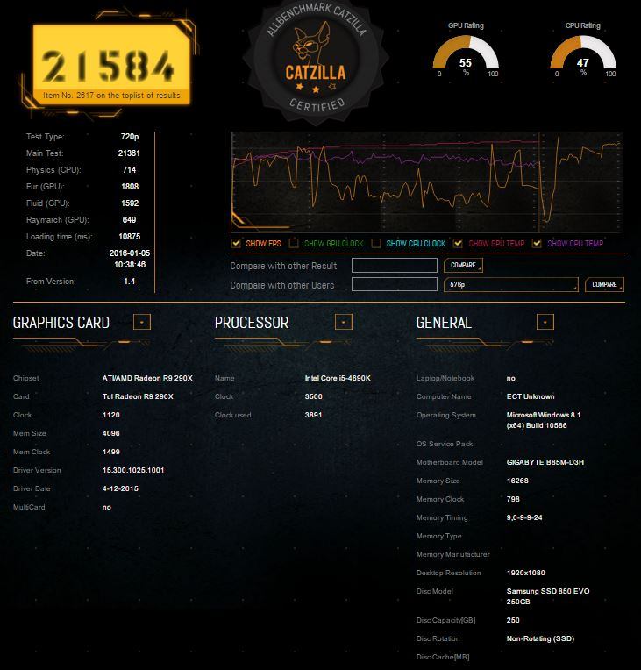Image resolution: width=641 pixels, height=670 pixels.
Task: Enable the SHOW CPU CLOCK checkbox
Action: 376,243
